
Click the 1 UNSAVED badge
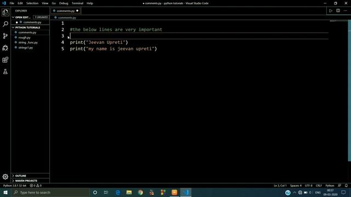(x=41, y=17)
